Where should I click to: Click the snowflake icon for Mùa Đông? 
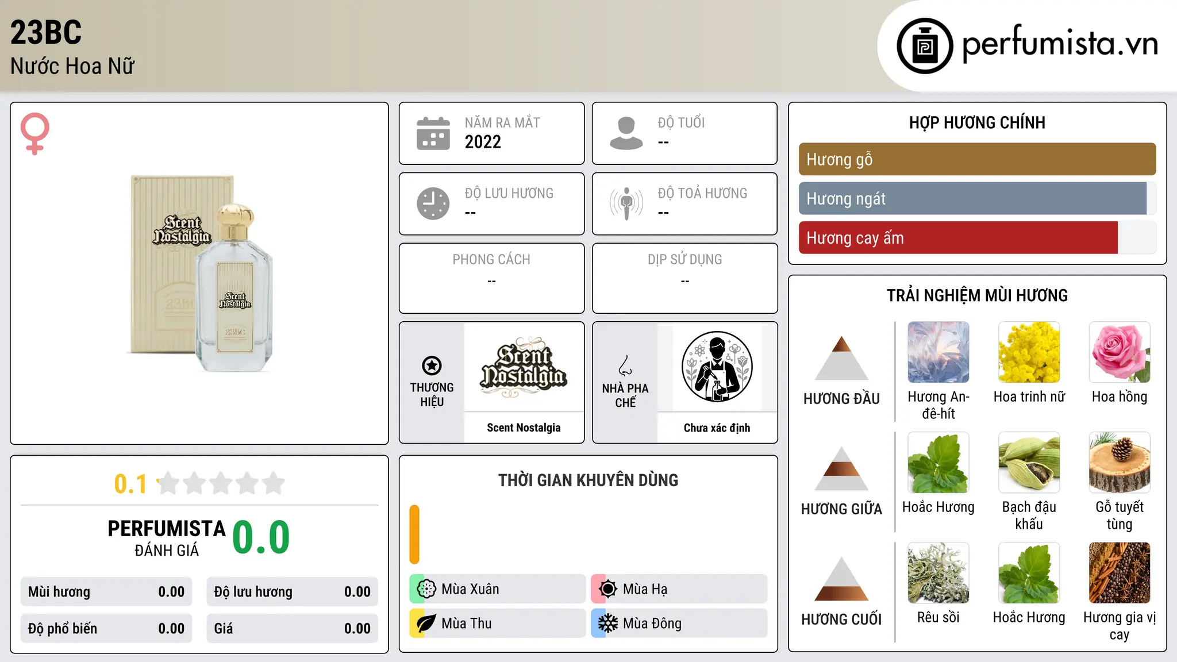pyautogui.click(x=607, y=623)
